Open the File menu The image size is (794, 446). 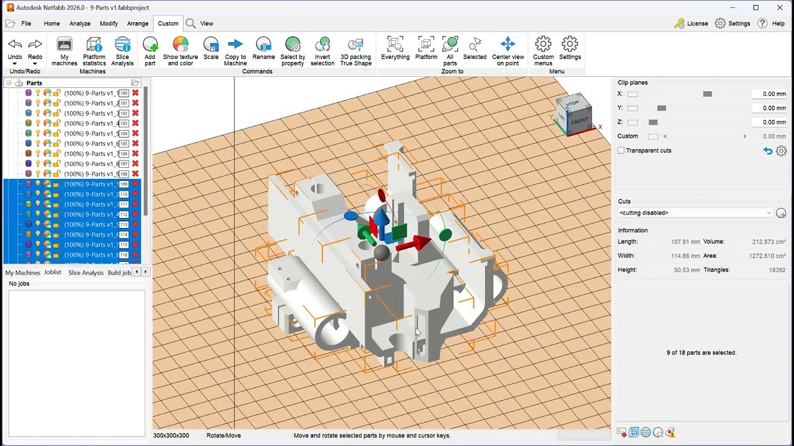tap(26, 24)
